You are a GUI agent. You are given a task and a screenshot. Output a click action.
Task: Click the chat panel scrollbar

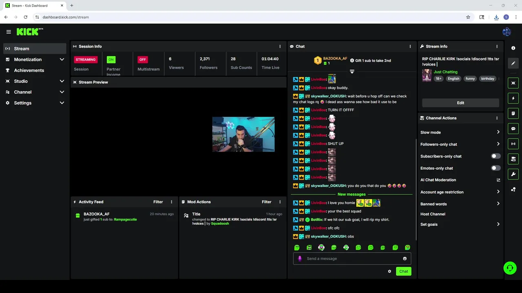coord(416,189)
